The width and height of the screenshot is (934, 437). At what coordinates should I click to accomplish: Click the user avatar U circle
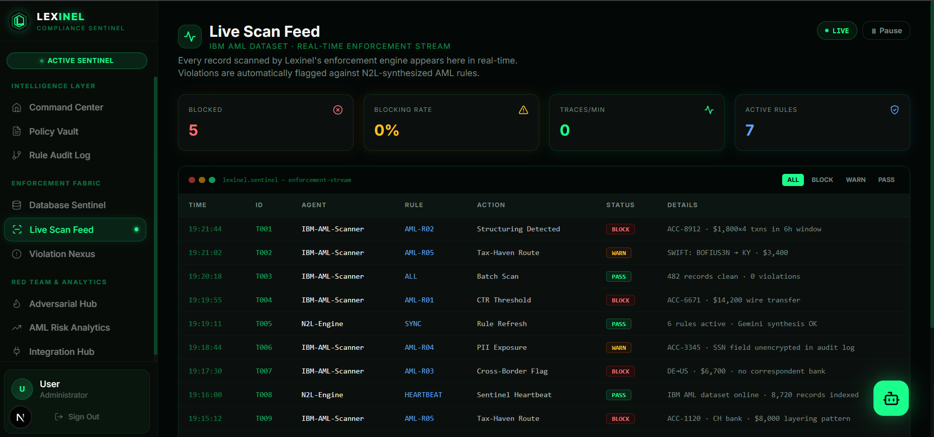(22, 389)
